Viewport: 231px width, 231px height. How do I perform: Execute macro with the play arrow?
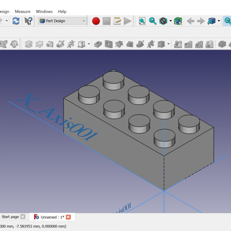pos(128,21)
